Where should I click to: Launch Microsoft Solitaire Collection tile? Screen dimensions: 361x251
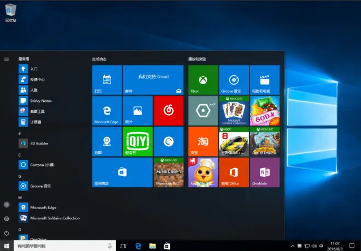tap(234, 111)
